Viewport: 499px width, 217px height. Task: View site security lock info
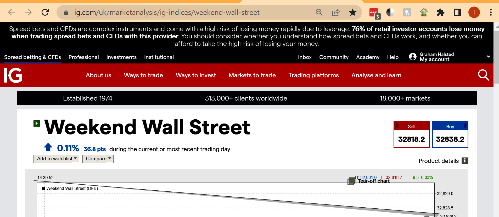tap(66, 12)
